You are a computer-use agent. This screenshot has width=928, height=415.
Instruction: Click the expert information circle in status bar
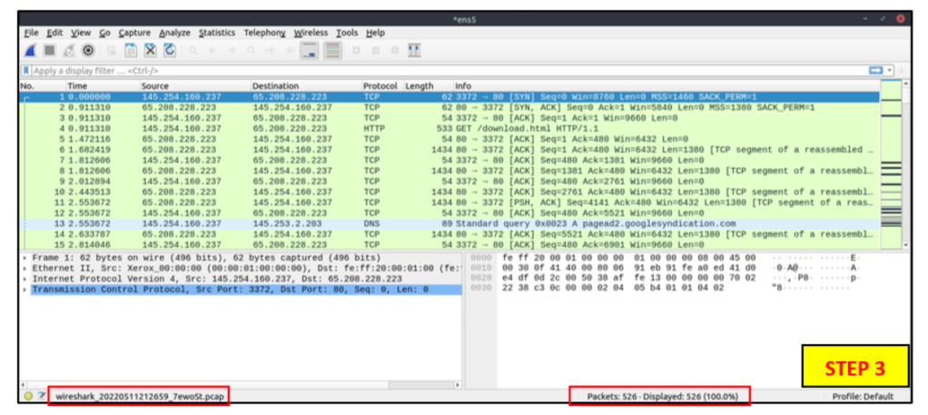28,397
